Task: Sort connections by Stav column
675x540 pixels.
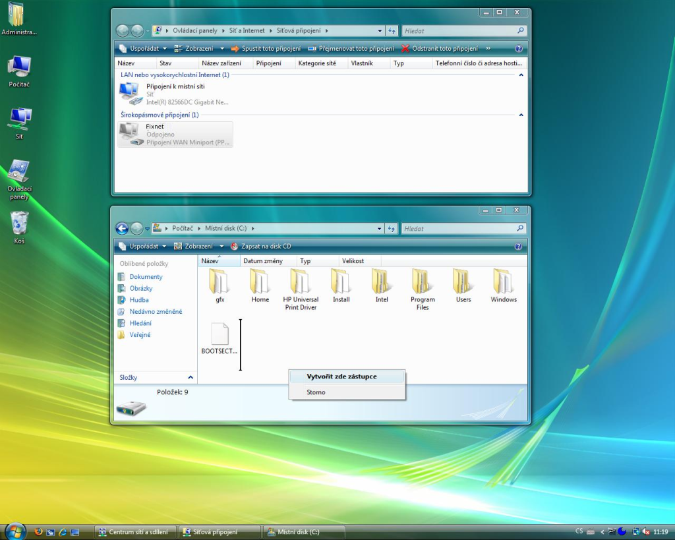Action: point(177,63)
